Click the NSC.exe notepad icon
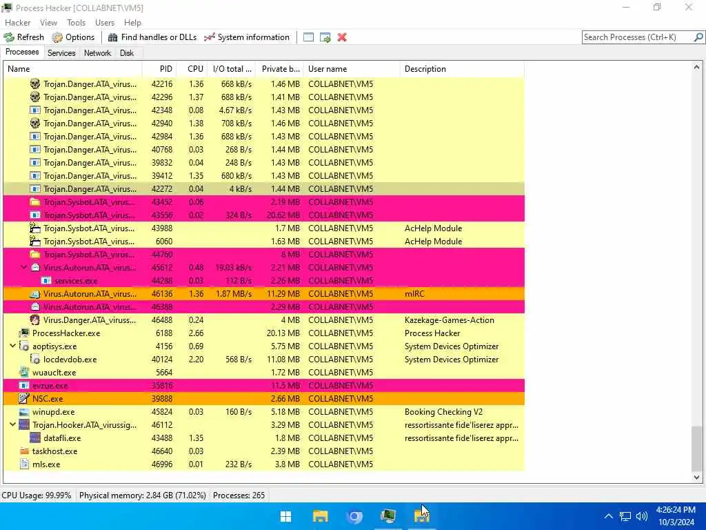 pos(24,398)
